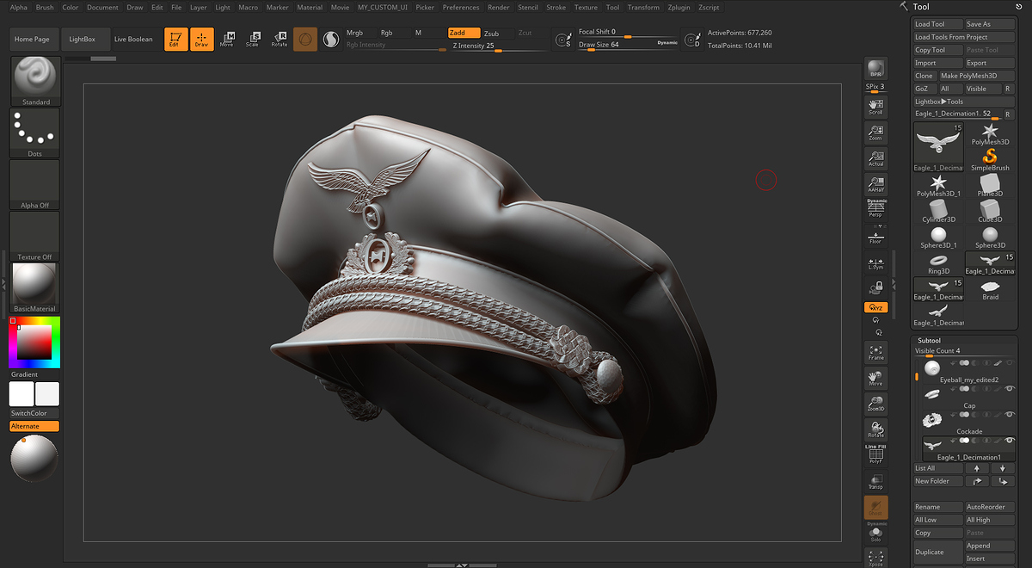This screenshot has height=568, width=1032.
Task: Click the AAHalf button
Action: tap(875, 183)
